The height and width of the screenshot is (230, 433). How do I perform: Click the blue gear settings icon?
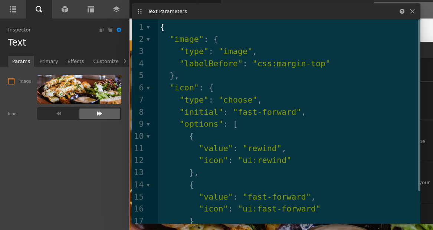point(119,30)
